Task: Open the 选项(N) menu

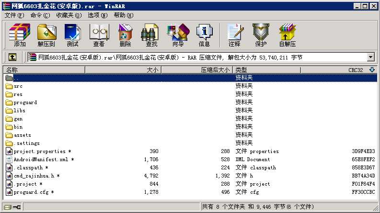Action: 97,15
